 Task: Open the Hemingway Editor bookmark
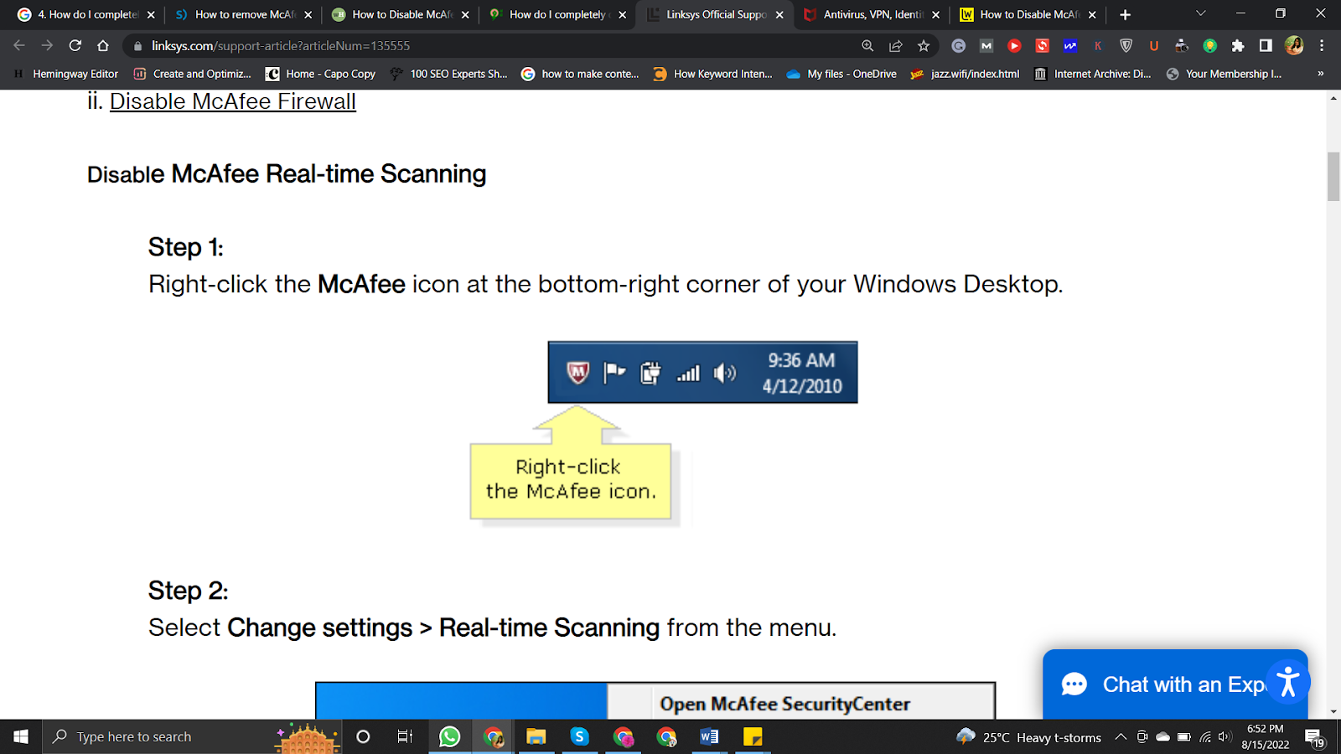tap(66, 74)
